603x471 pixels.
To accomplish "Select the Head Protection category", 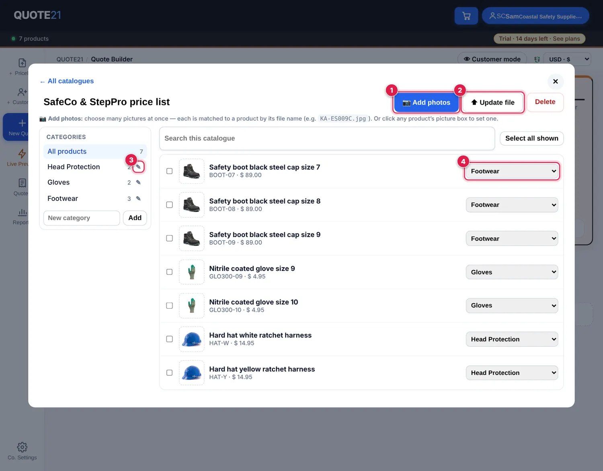I will click(74, 167).
